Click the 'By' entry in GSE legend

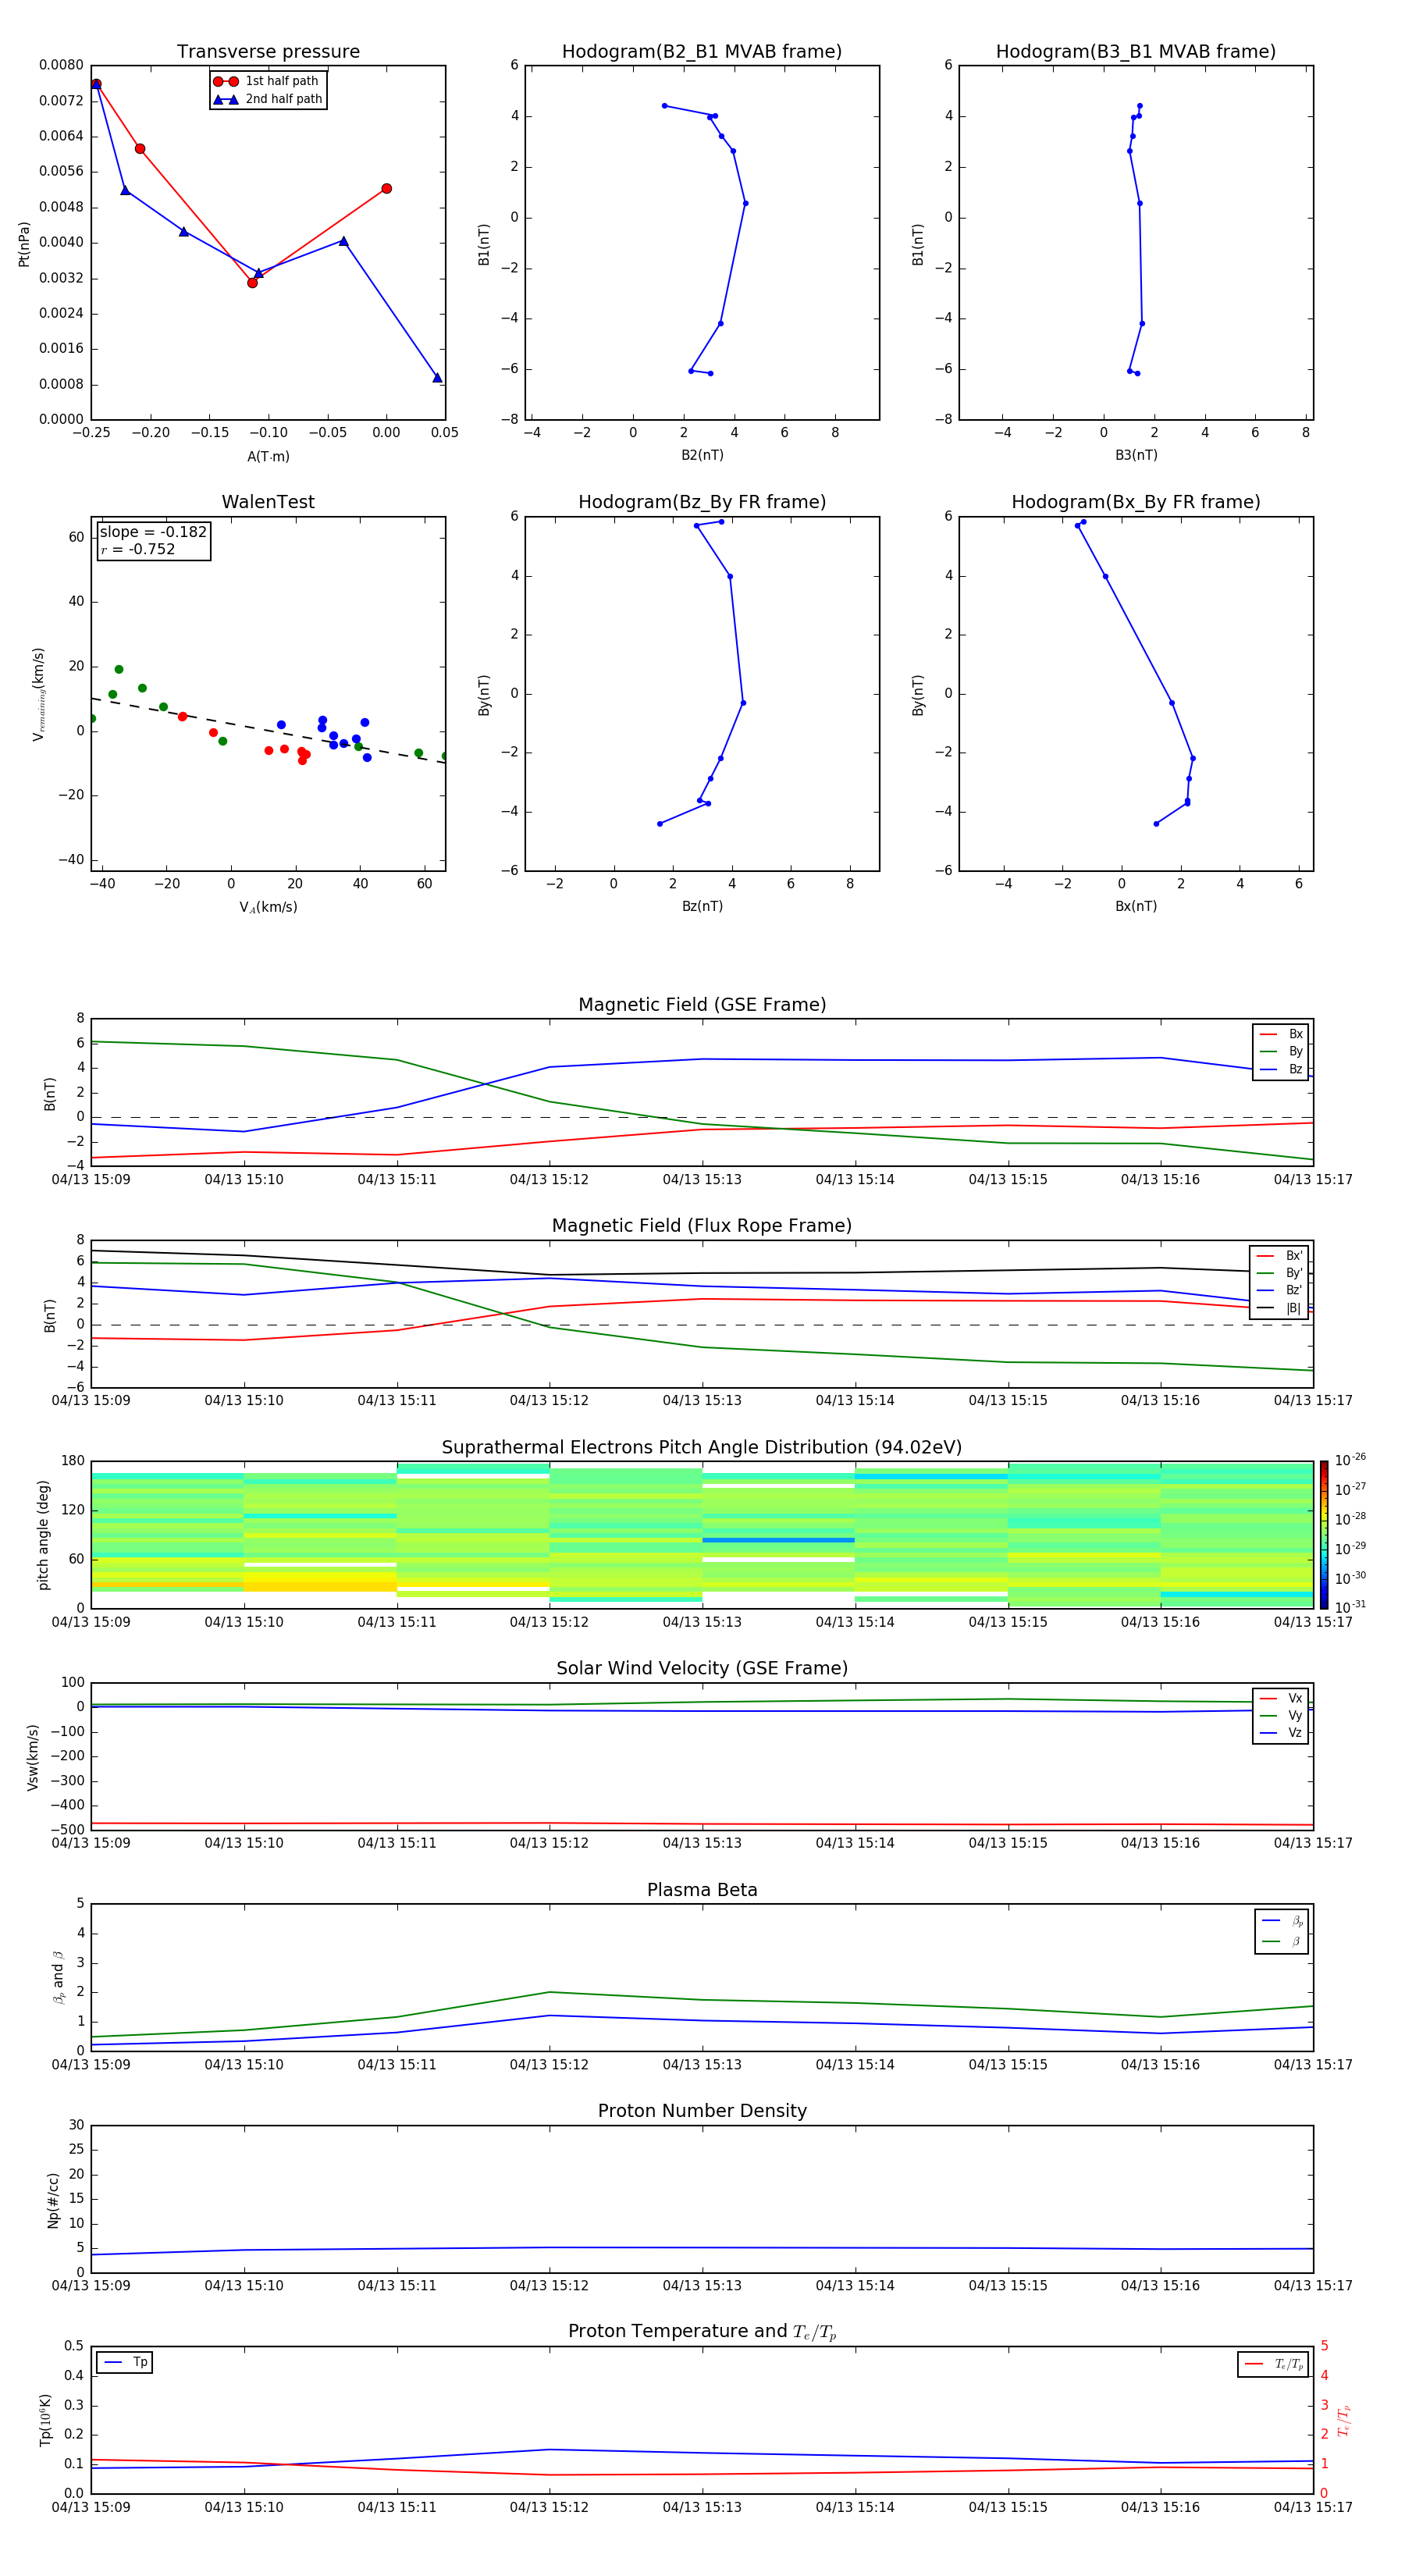click(x=1281, y=1051)
